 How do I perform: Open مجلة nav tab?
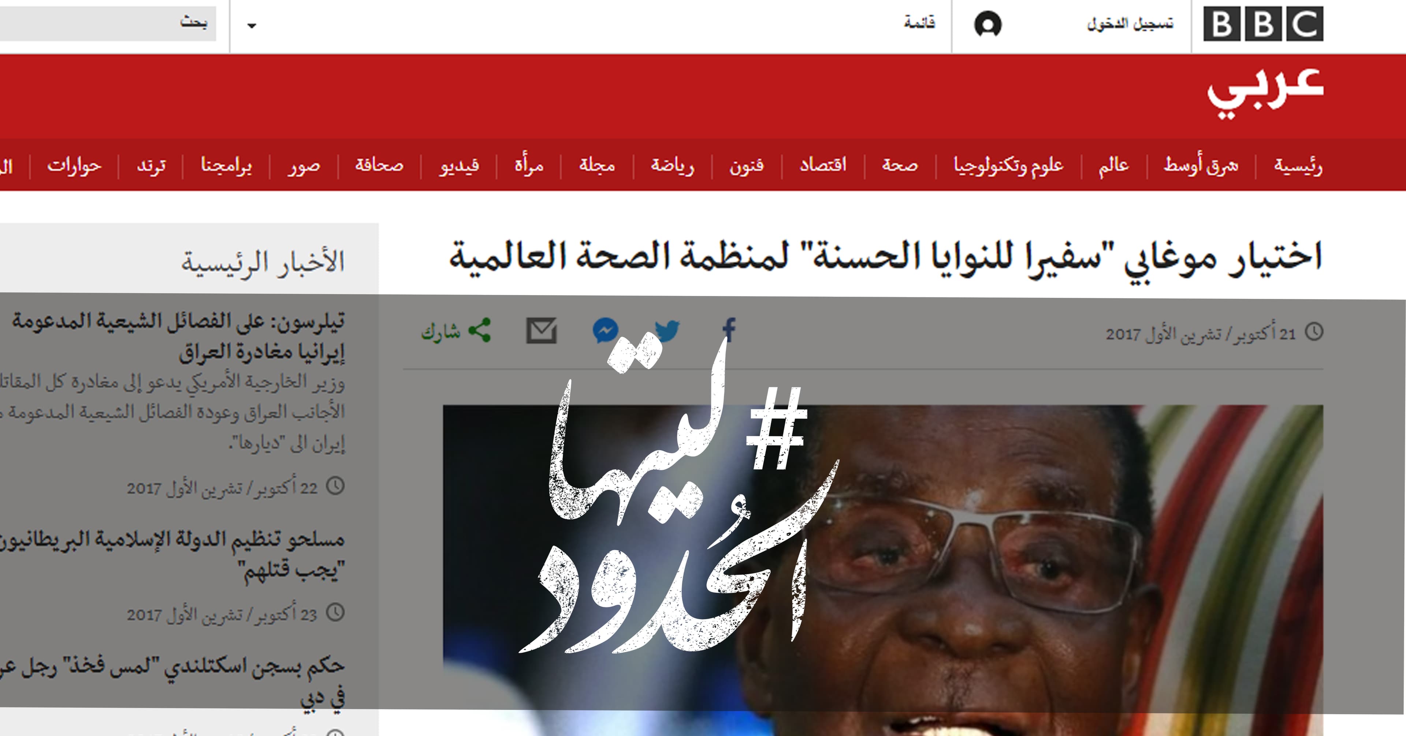(x=597, y=165)
